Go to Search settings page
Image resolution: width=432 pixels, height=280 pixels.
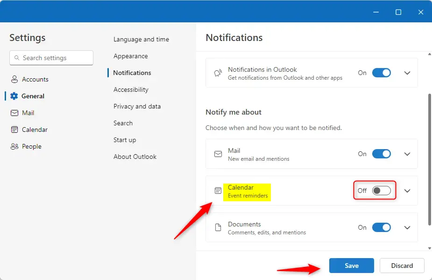point(123,123)
